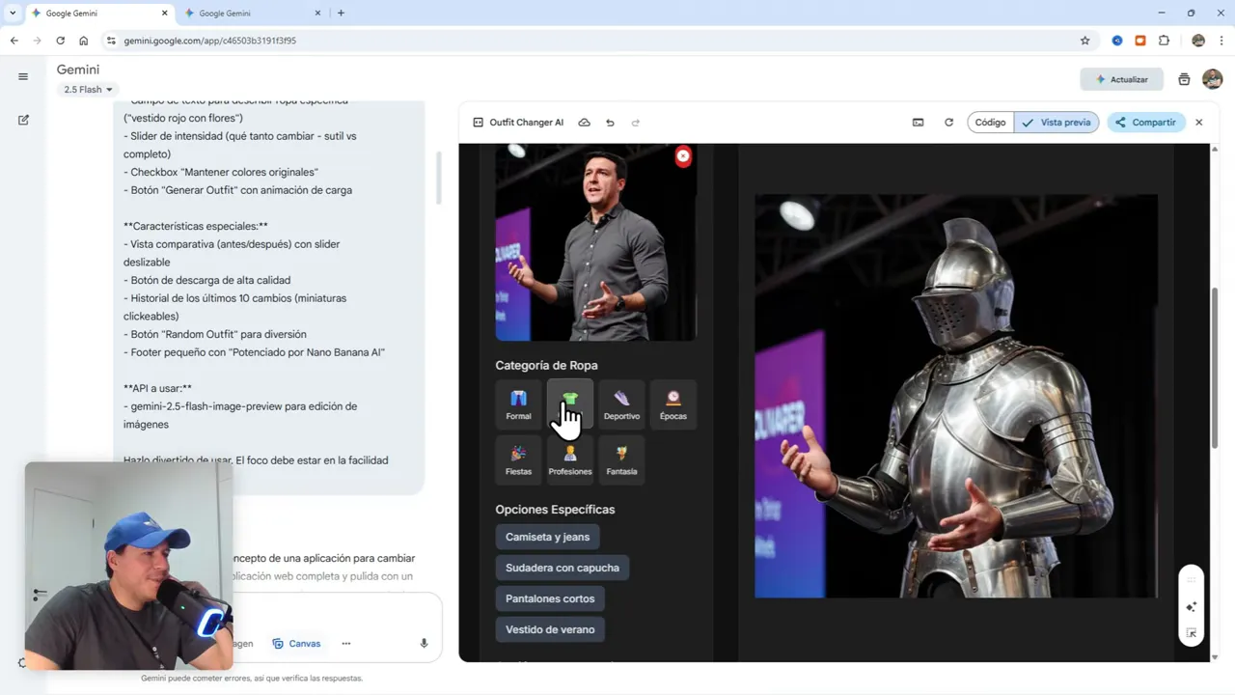1235x695 pixels.
Task: Click the microphone icon in the prompt box
Action: 424,644
